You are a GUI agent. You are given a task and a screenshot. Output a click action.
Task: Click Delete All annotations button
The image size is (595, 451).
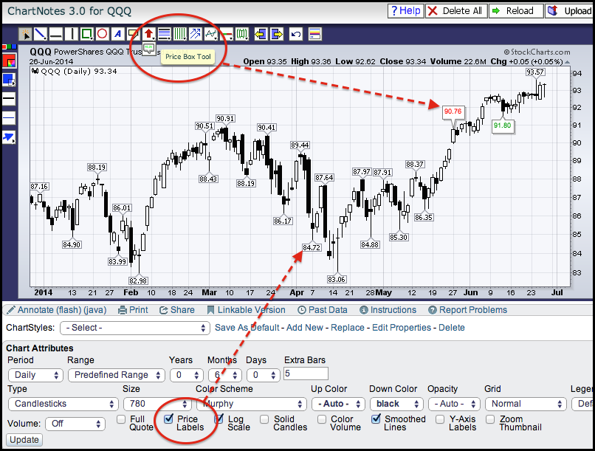tap(455, 10)
